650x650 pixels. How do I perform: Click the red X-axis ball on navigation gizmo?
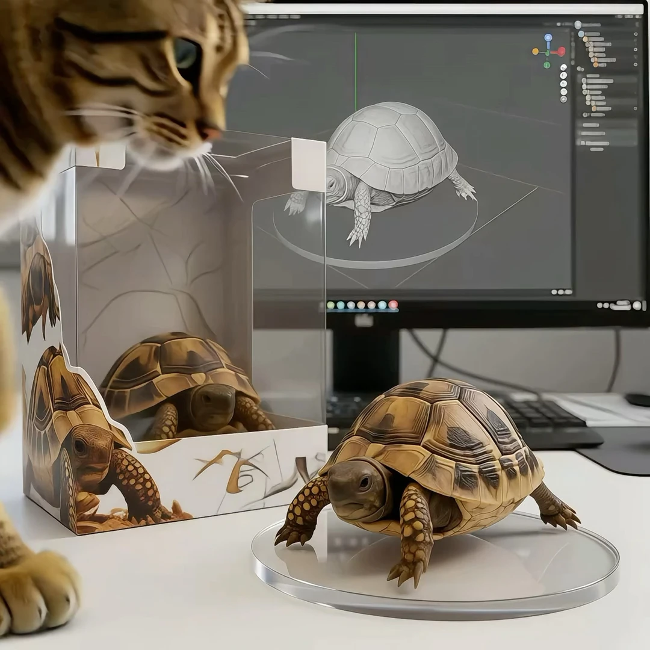coord(561,52)
